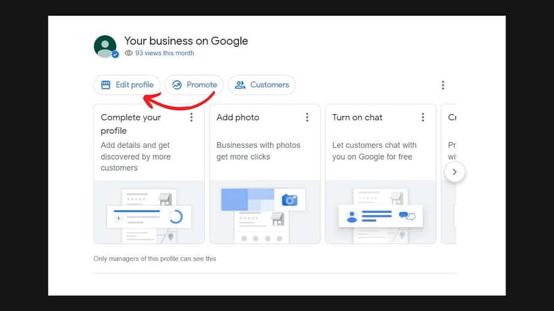Click the profile completion illustration
Screen dimensions: 554x311
(149, 212)
